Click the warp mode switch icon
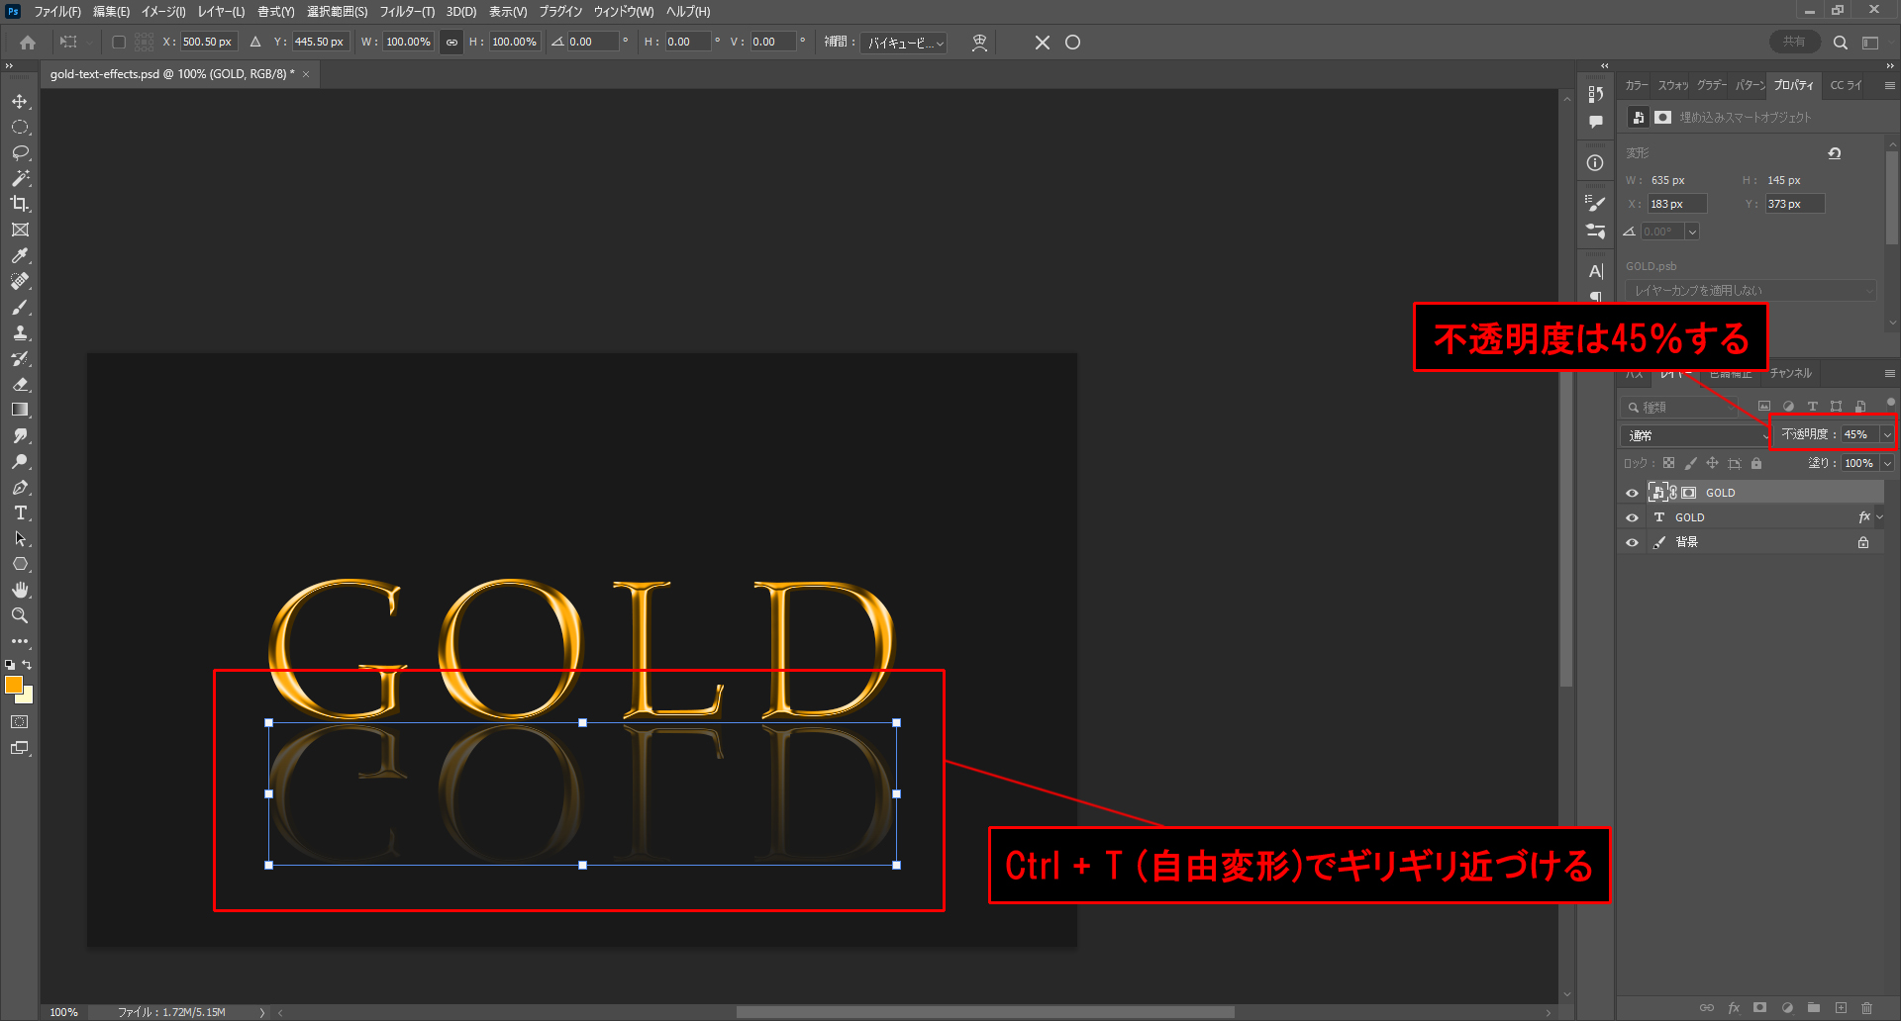This screenshot has height=1021, width=1901. point(979,43)
